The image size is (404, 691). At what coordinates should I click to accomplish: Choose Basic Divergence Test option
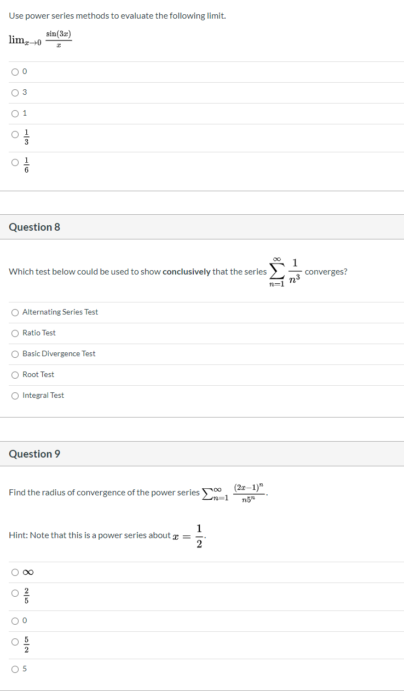coord(15,354)
